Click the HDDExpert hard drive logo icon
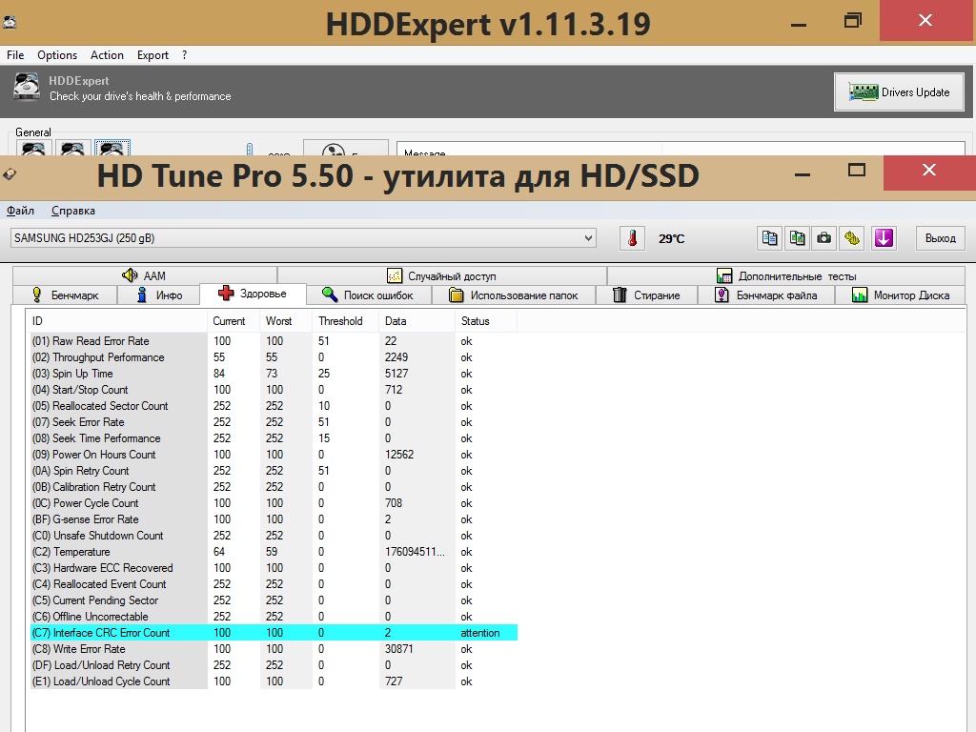 pos(27,87)
